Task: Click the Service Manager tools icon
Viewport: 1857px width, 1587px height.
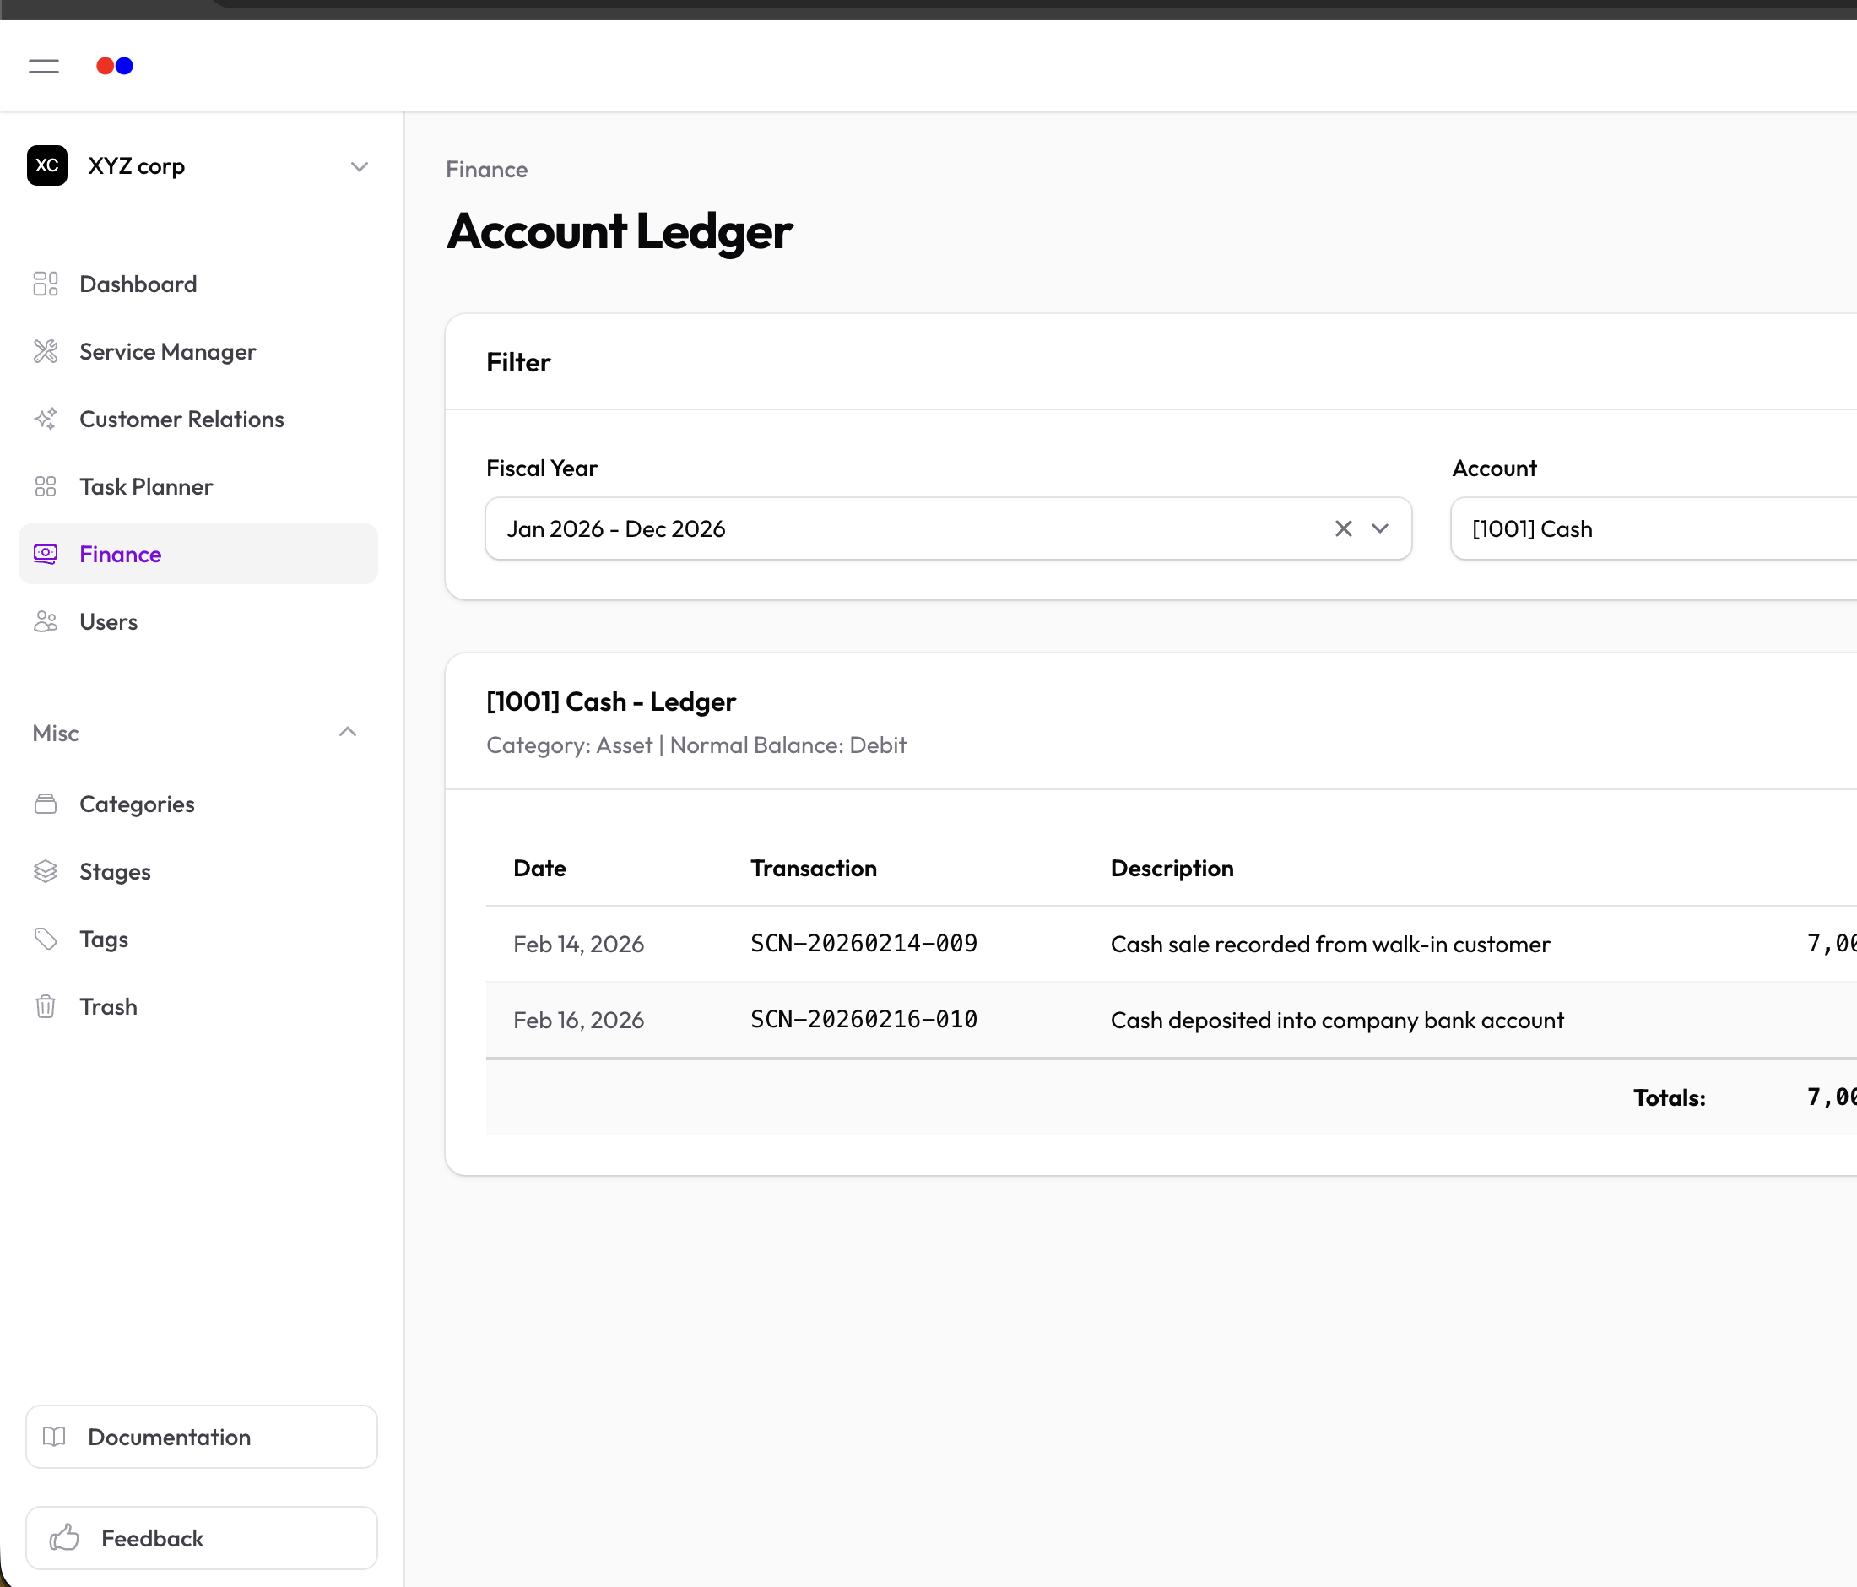Action: pyautogui.click(x=46, y=351)
